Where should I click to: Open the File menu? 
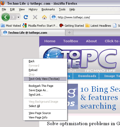pos(4,9)
